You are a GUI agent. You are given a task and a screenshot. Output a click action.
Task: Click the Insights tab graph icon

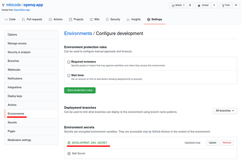pyautogui.click(x=128, y=19)
